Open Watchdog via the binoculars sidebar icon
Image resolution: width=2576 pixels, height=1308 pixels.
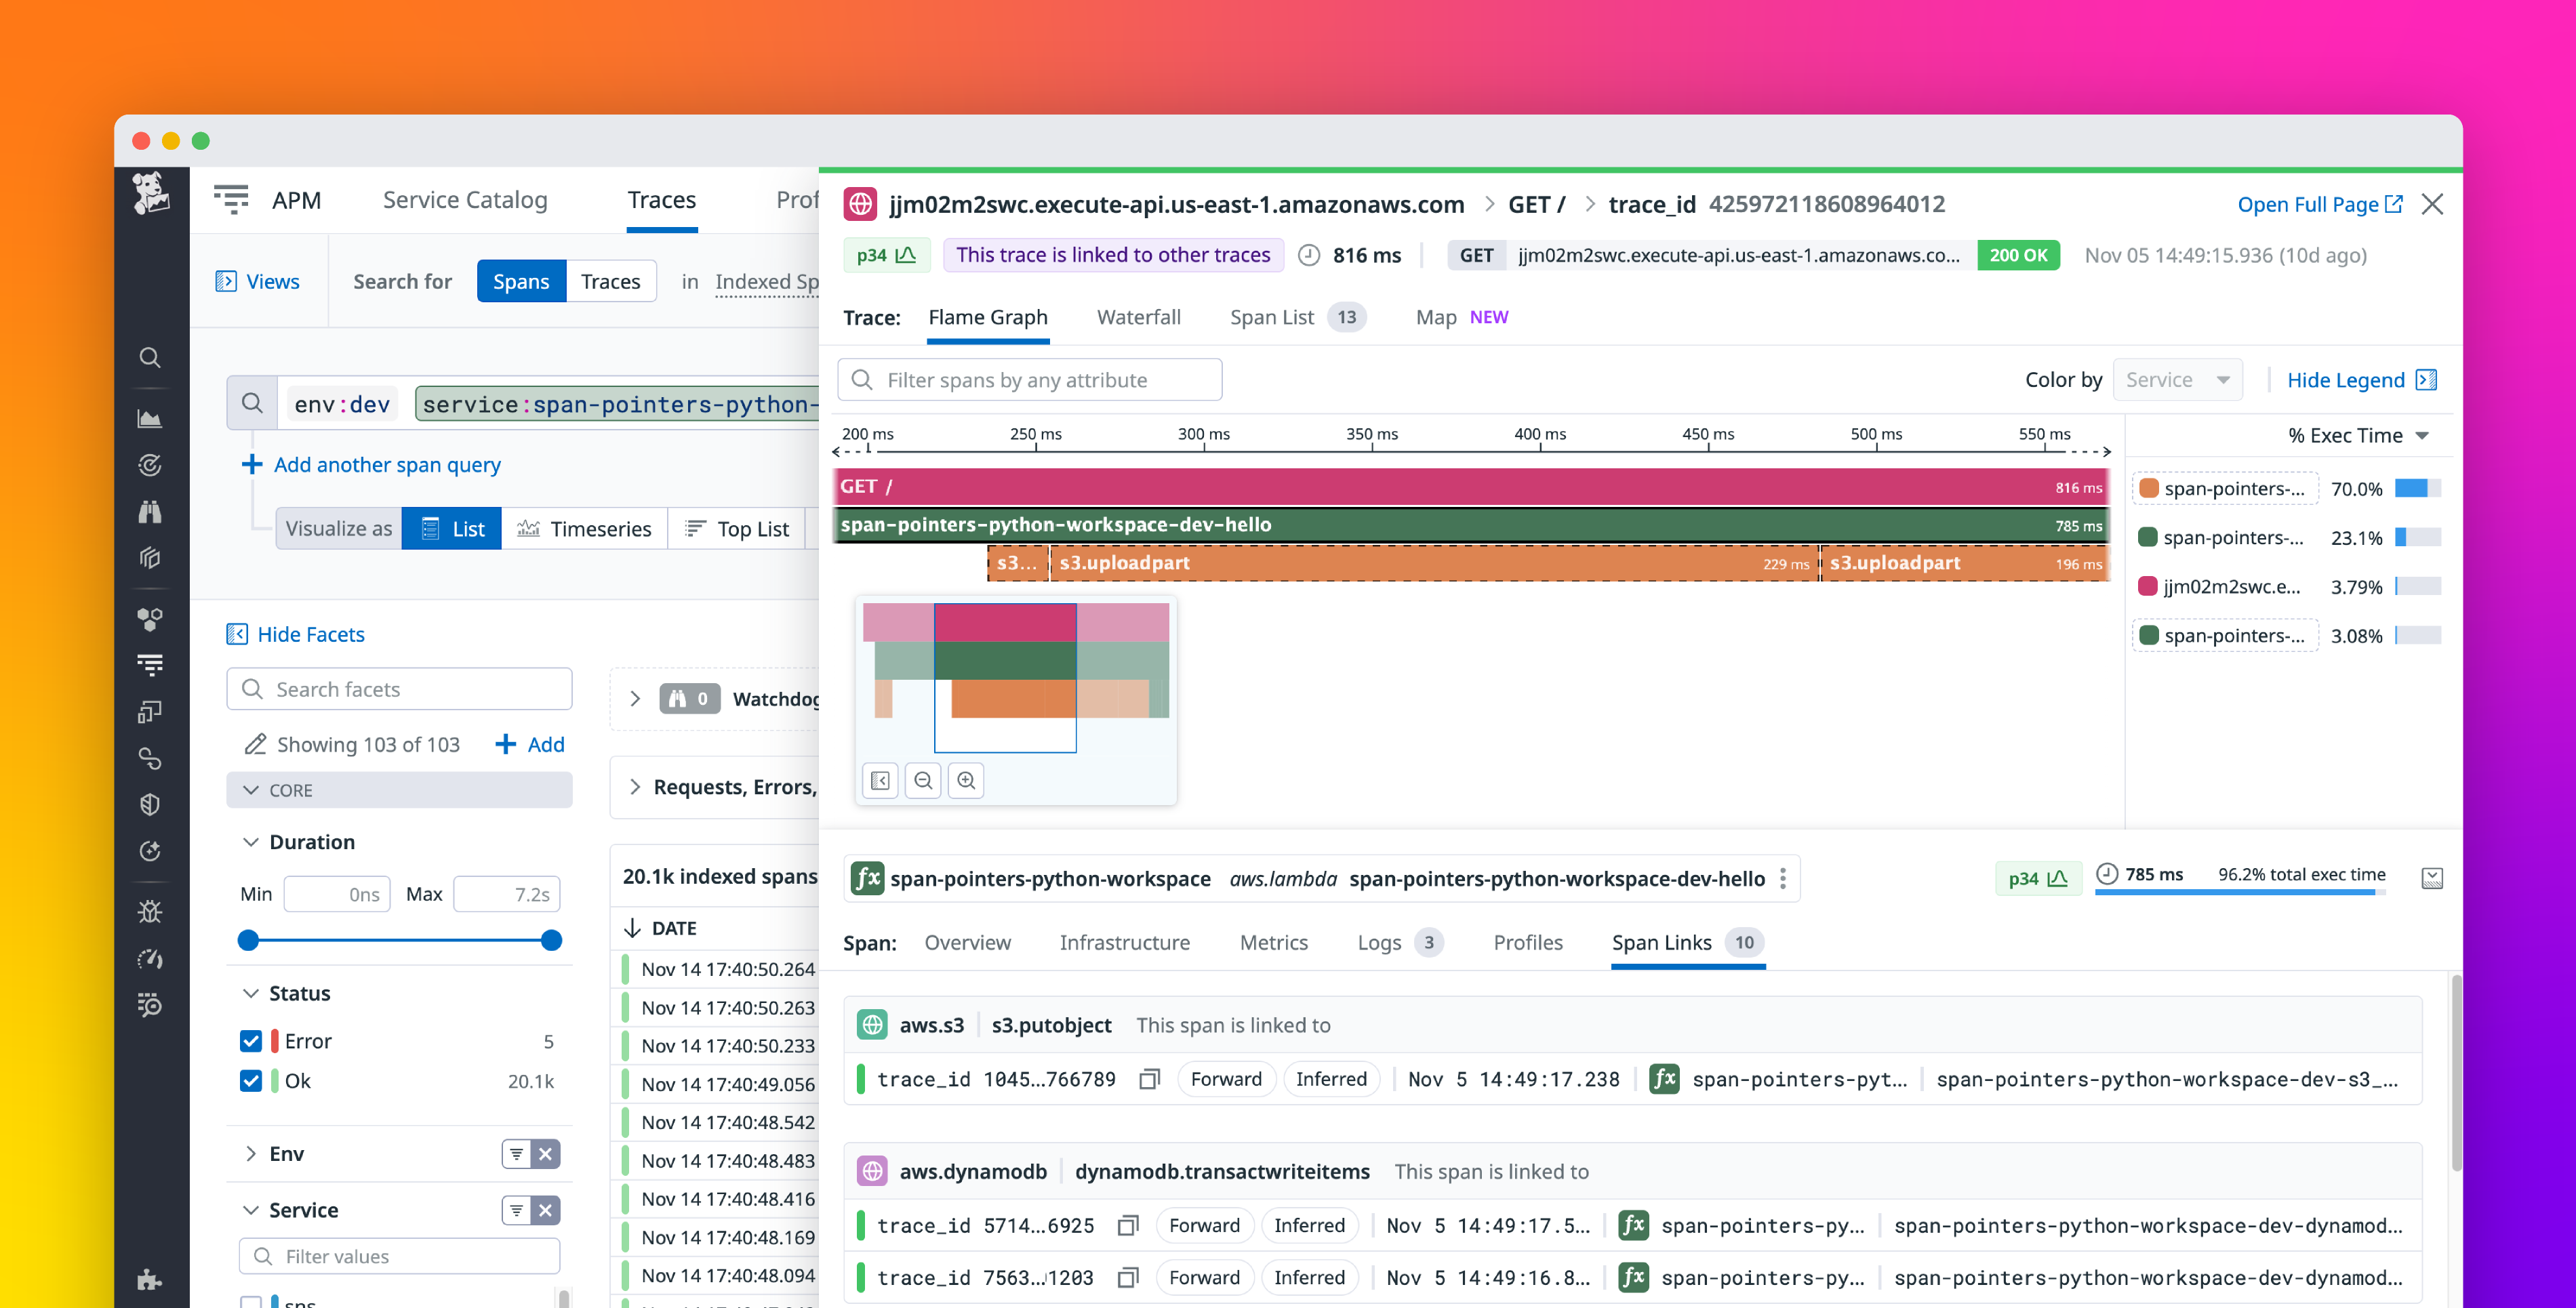[150, 511]
